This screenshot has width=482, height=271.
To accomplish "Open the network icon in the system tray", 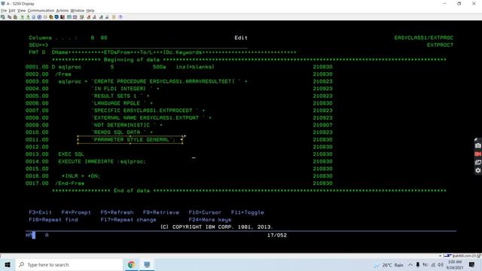I will point(433,265).
